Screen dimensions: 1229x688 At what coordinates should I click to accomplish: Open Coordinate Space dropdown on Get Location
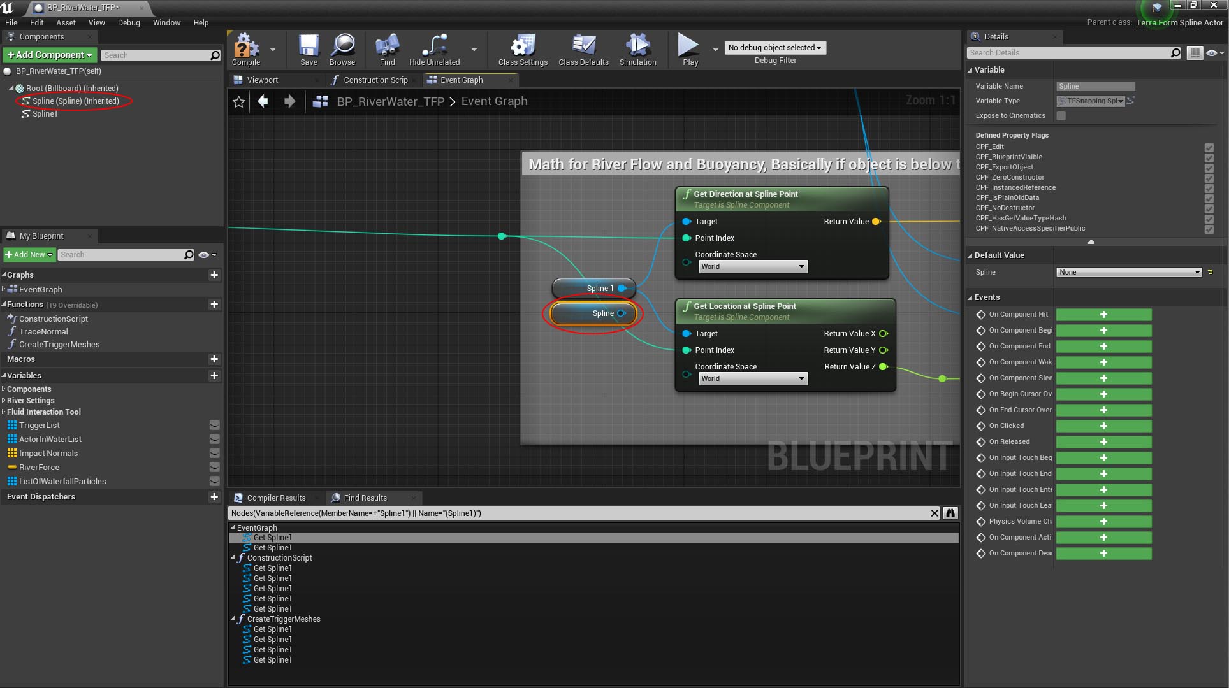pos(752,378)
